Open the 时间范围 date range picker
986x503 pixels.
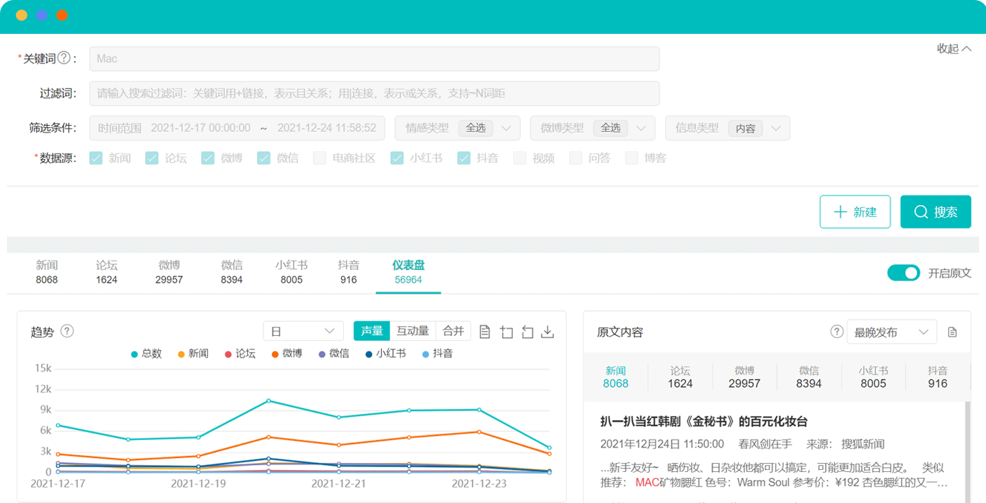click(x=237, y=129)
